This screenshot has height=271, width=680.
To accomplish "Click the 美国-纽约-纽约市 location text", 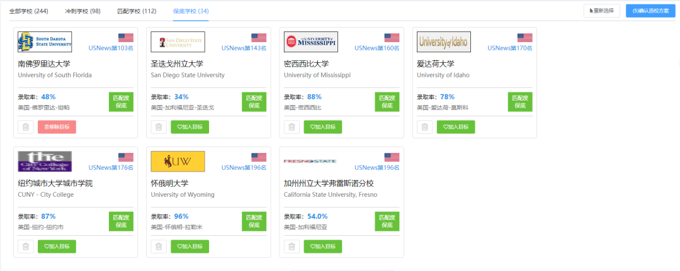I will pyautogui.click(x=40, y=227).
